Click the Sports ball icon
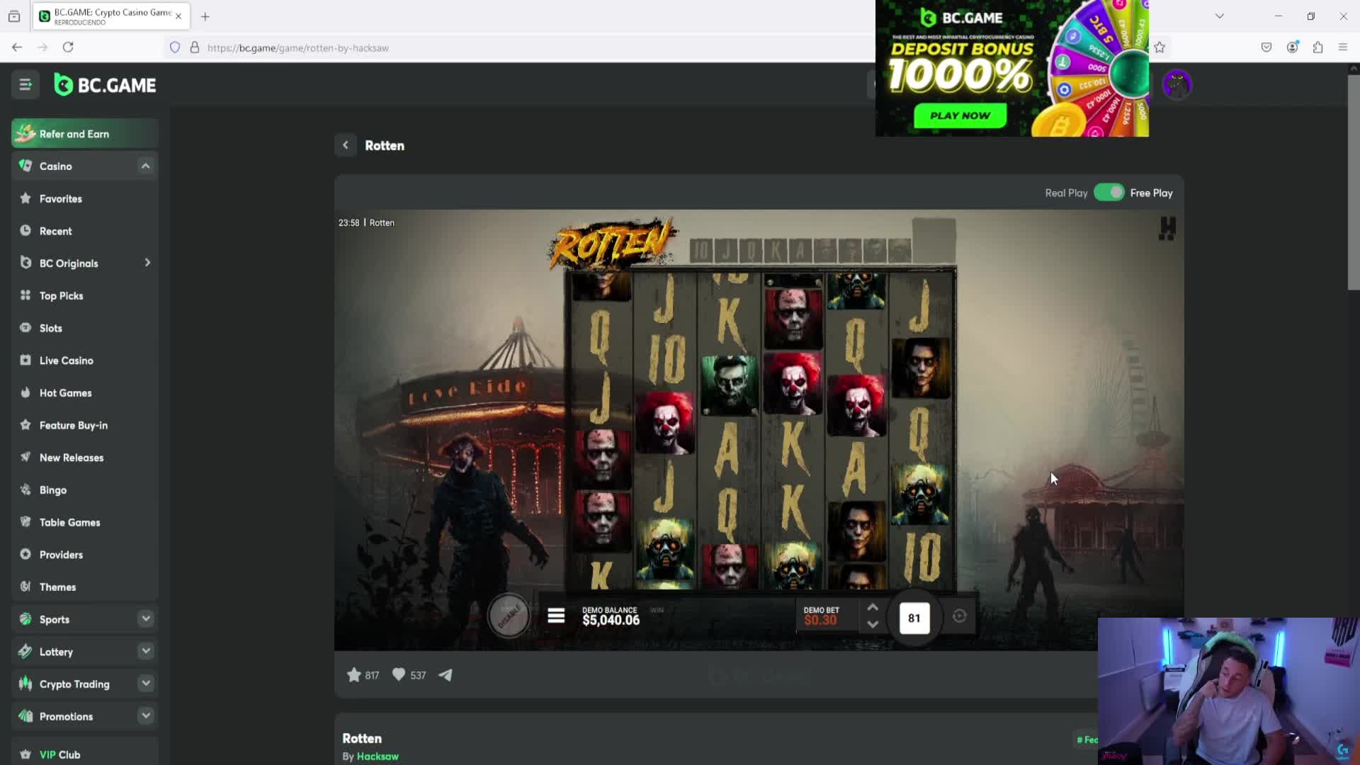This screenshot has height=765, width=1360. [25, 619]
